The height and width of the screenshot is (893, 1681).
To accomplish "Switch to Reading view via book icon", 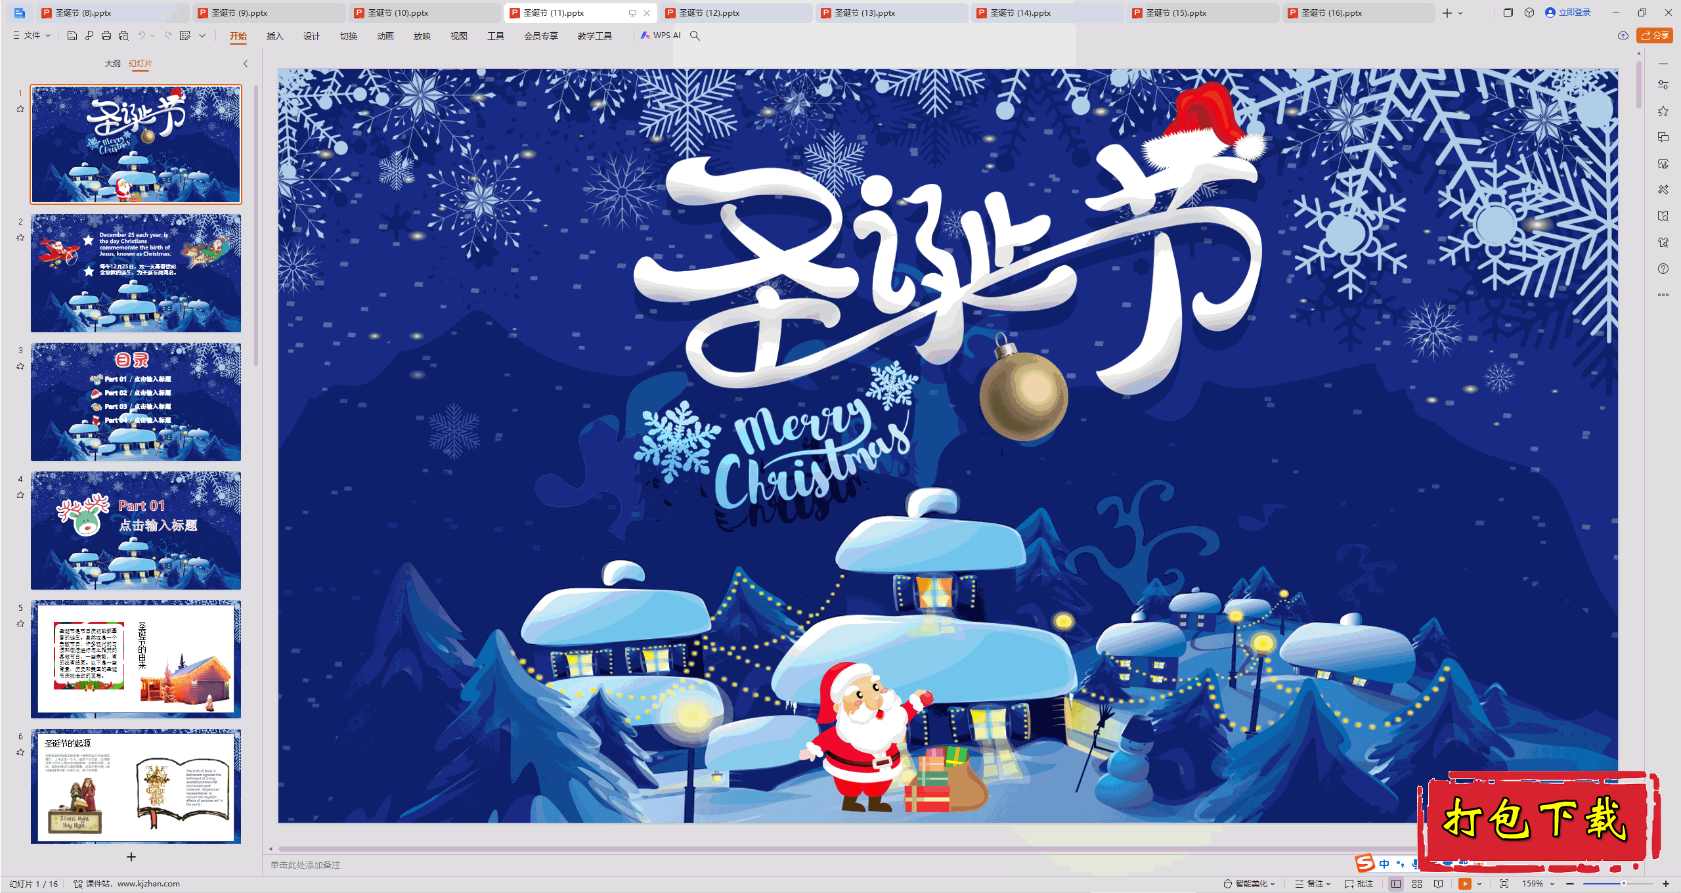I will (x=1439, y=884).
